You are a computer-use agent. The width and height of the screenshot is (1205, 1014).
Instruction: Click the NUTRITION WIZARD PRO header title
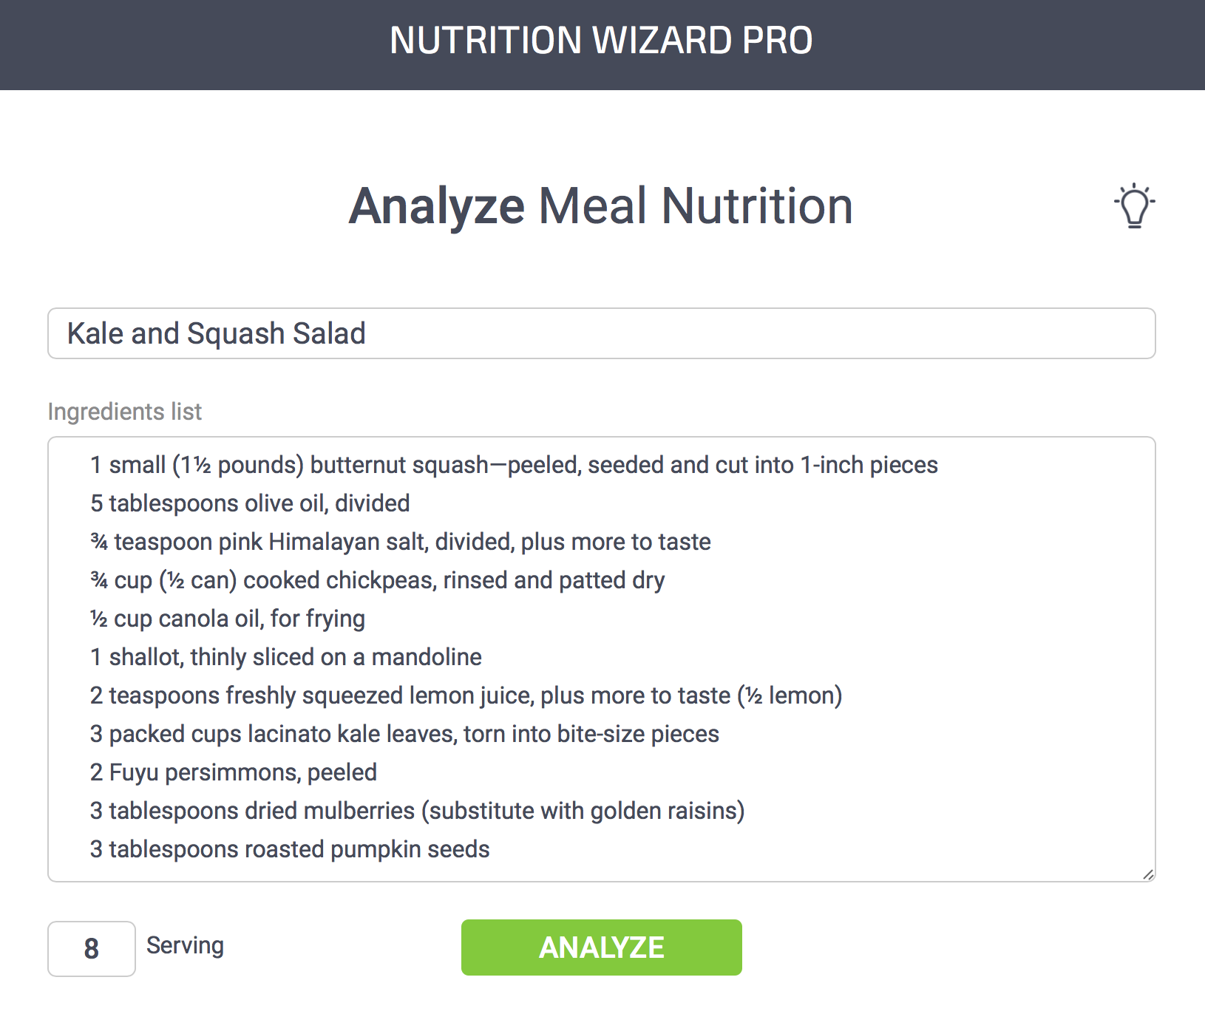click(601, 41)
